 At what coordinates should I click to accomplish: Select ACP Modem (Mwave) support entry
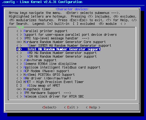point(46,71)
